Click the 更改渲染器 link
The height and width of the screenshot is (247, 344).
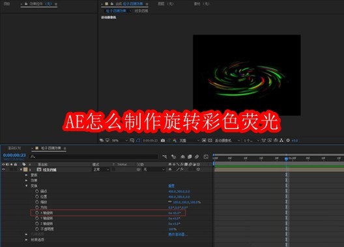tap(178, 234)
